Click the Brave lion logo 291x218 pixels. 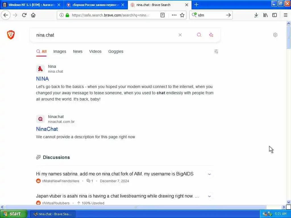(11, 35)
